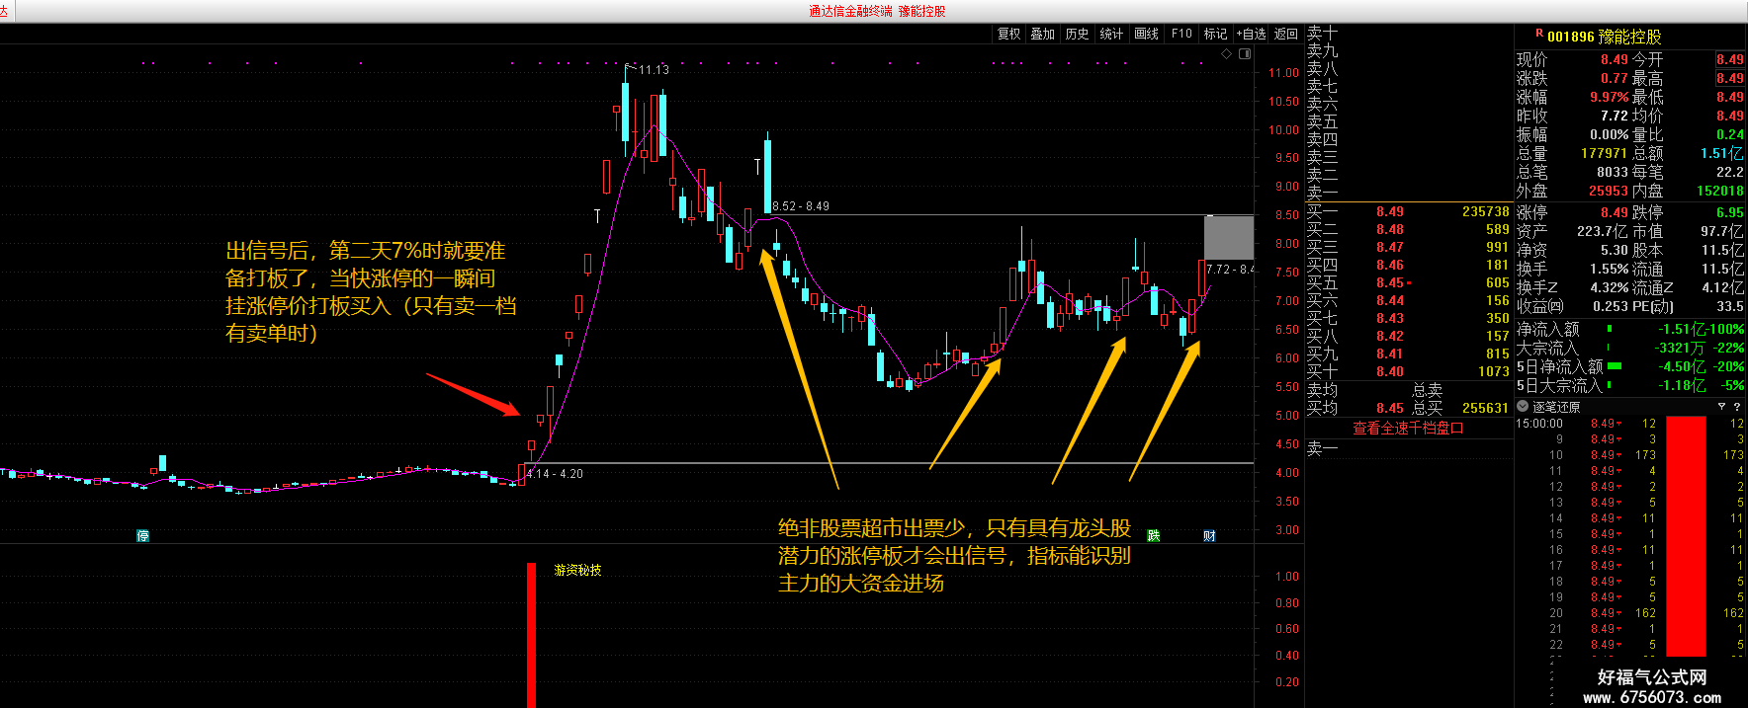Select the 画线 drawing tool
Image resolution: width=1748 pixels, height=708 pixels.
pos(1146,34)
